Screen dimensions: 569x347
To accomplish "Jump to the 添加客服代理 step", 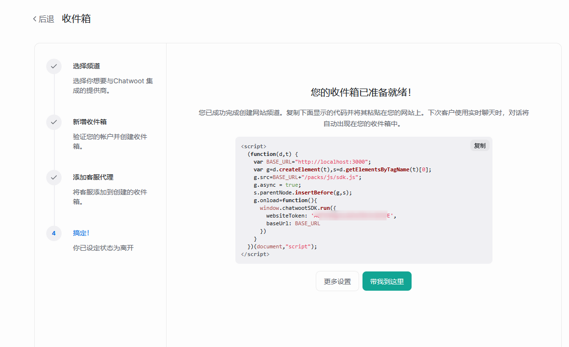I will tap(93, 178).
